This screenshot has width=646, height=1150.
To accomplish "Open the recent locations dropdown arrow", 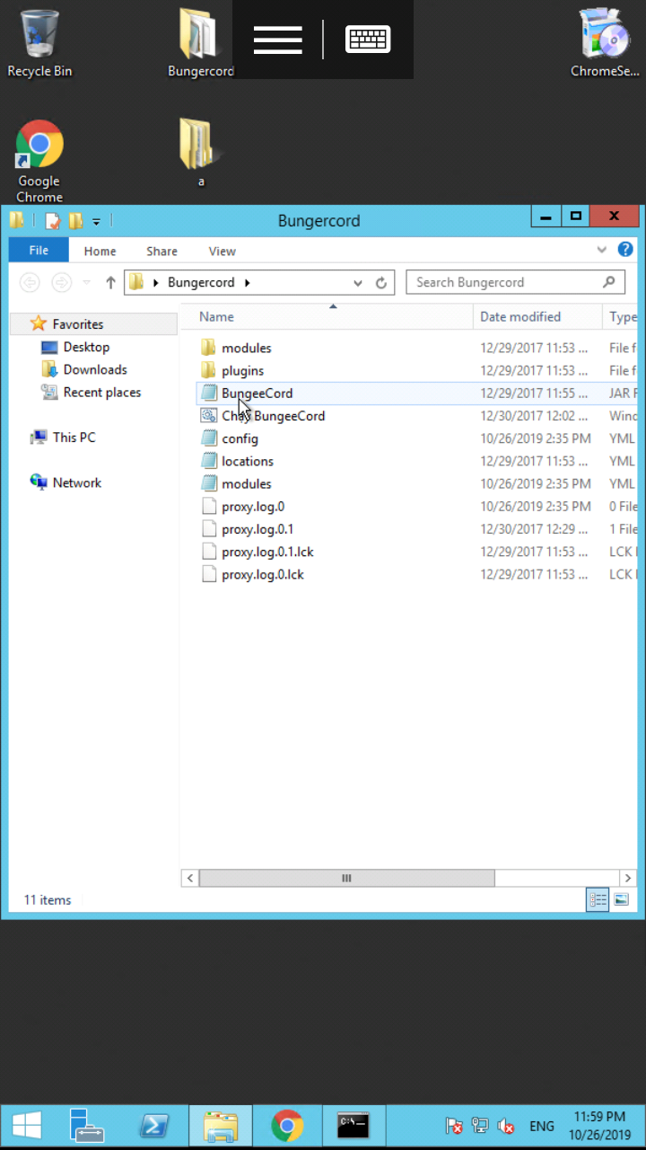I will (87, 282).
